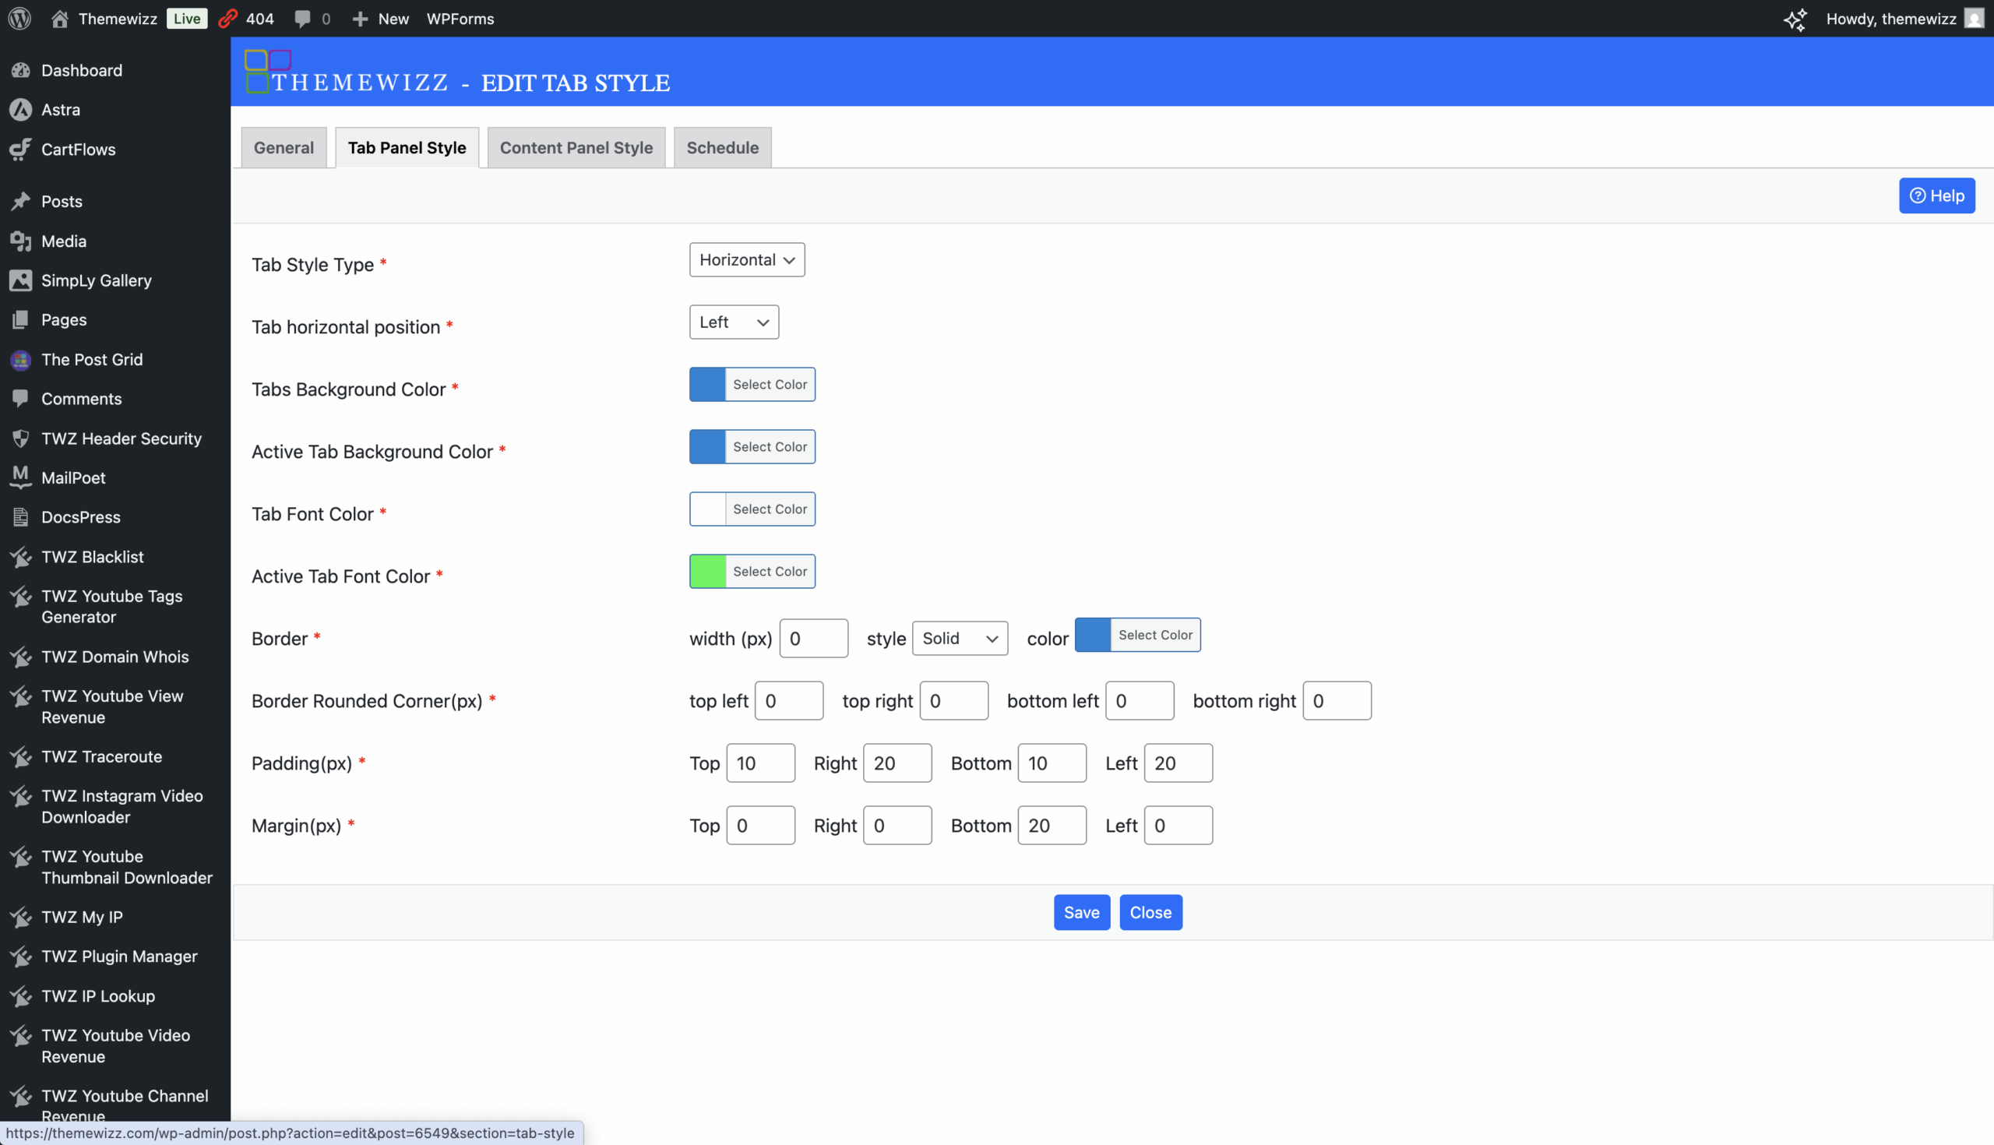Click the Astra logo icon in sidebar
Image resolution: width=1994 pixels, height=1145 pixels.
(x=21, y=109)
